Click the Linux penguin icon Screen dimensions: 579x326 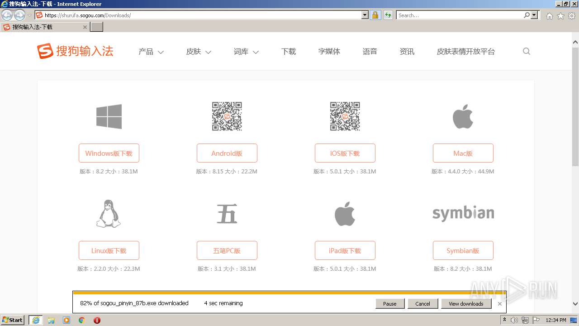[x=109, y=213]
